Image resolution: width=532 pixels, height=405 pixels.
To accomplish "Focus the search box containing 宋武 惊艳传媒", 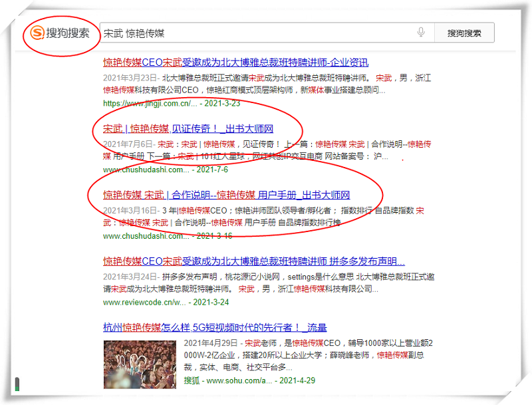I will click(x=253, y=33).
